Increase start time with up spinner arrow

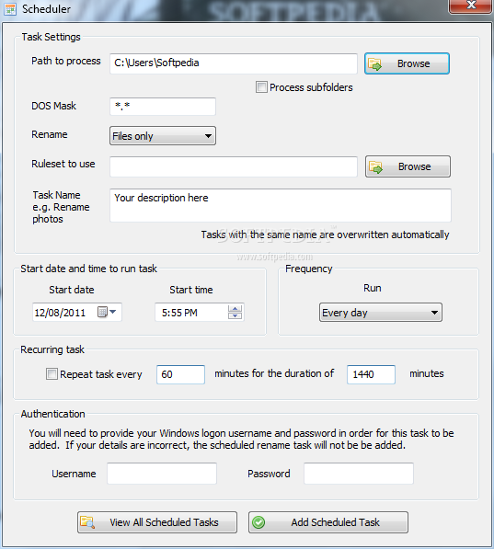click(236, 308)
